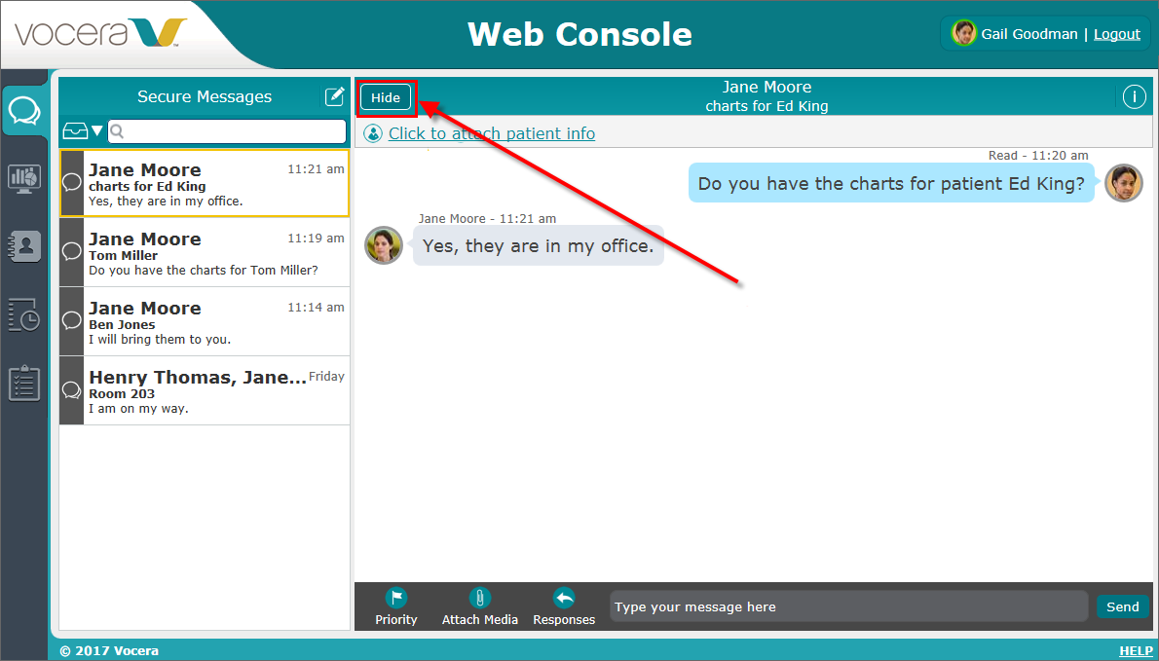The width and height of the screenshot is (1159, 661).
Task: Select the message 'Do you have the charts for patient Ed King?'
Action: pyautogui.click(x=891, y=183)
